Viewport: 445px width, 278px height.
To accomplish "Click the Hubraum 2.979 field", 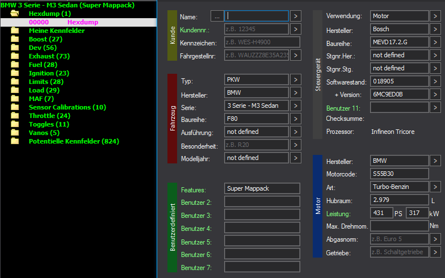I will pos(400,200).
